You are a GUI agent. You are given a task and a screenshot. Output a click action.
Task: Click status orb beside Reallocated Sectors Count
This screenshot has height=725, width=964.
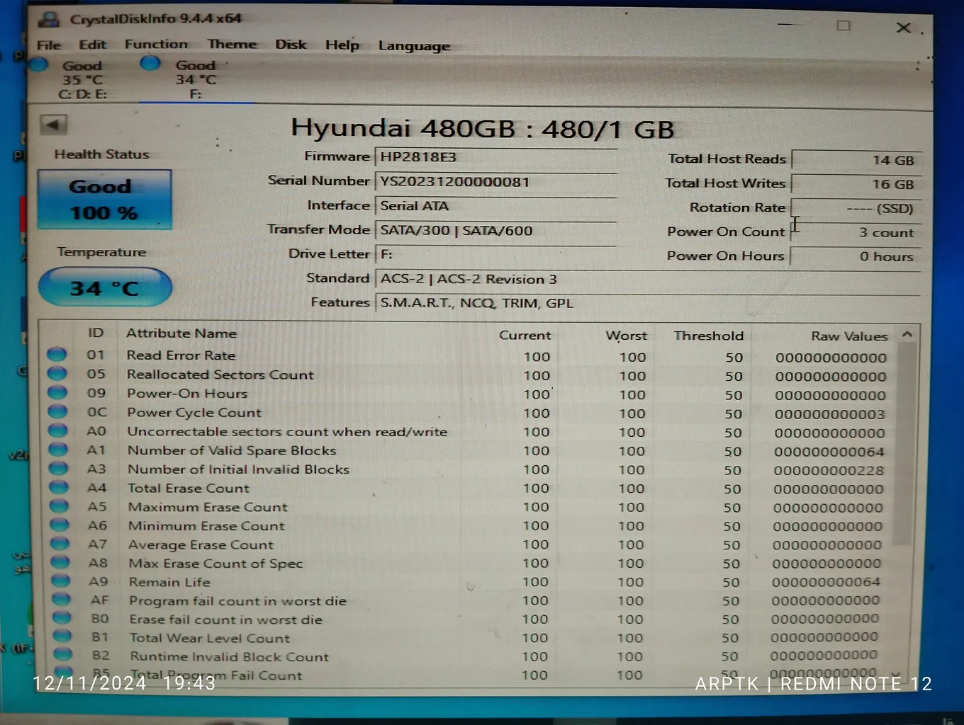pos(57,374)
